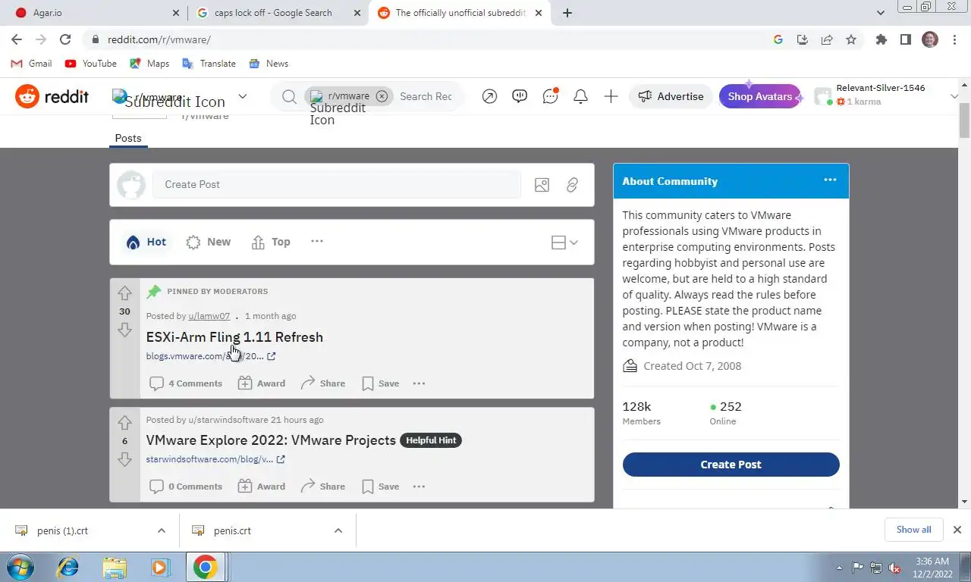Viewport: 971px width, 582px height.
Task: Upvote the ESXi-Arm Fling post
Action: pos(124,293)
